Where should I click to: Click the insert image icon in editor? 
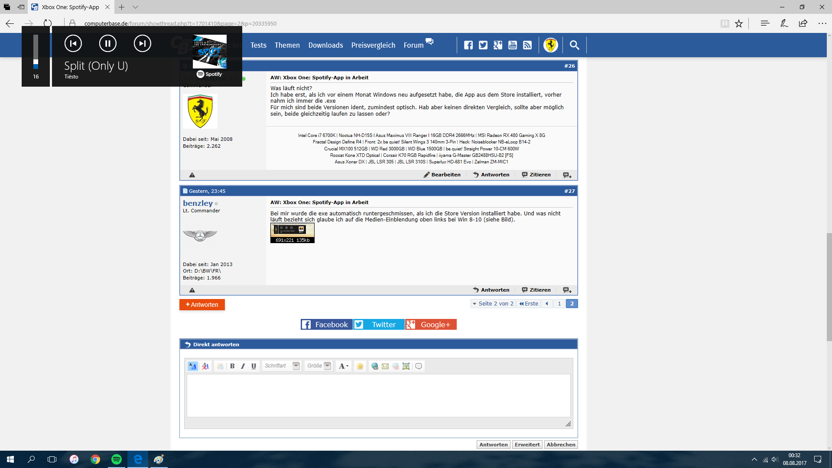tap(406, 366)
